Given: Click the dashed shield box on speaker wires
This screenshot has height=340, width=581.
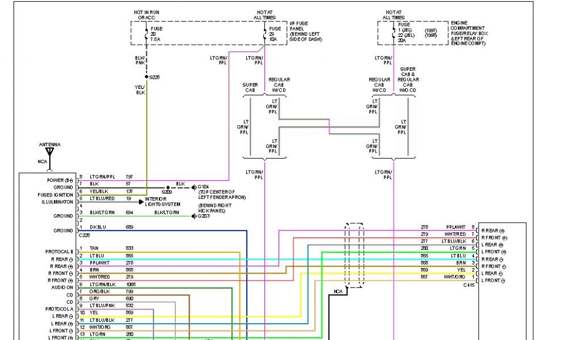Looking at the screenshot, I should tap(353, 255).
